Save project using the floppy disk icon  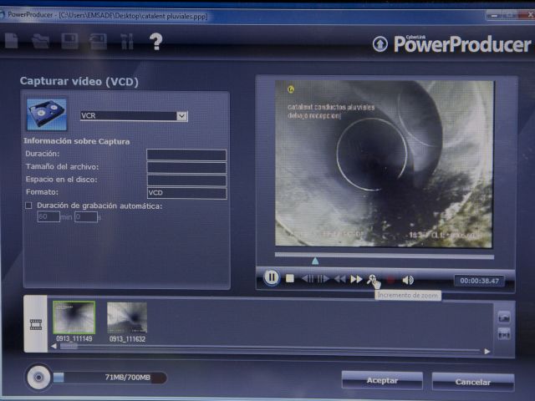[x=69, y=41]
